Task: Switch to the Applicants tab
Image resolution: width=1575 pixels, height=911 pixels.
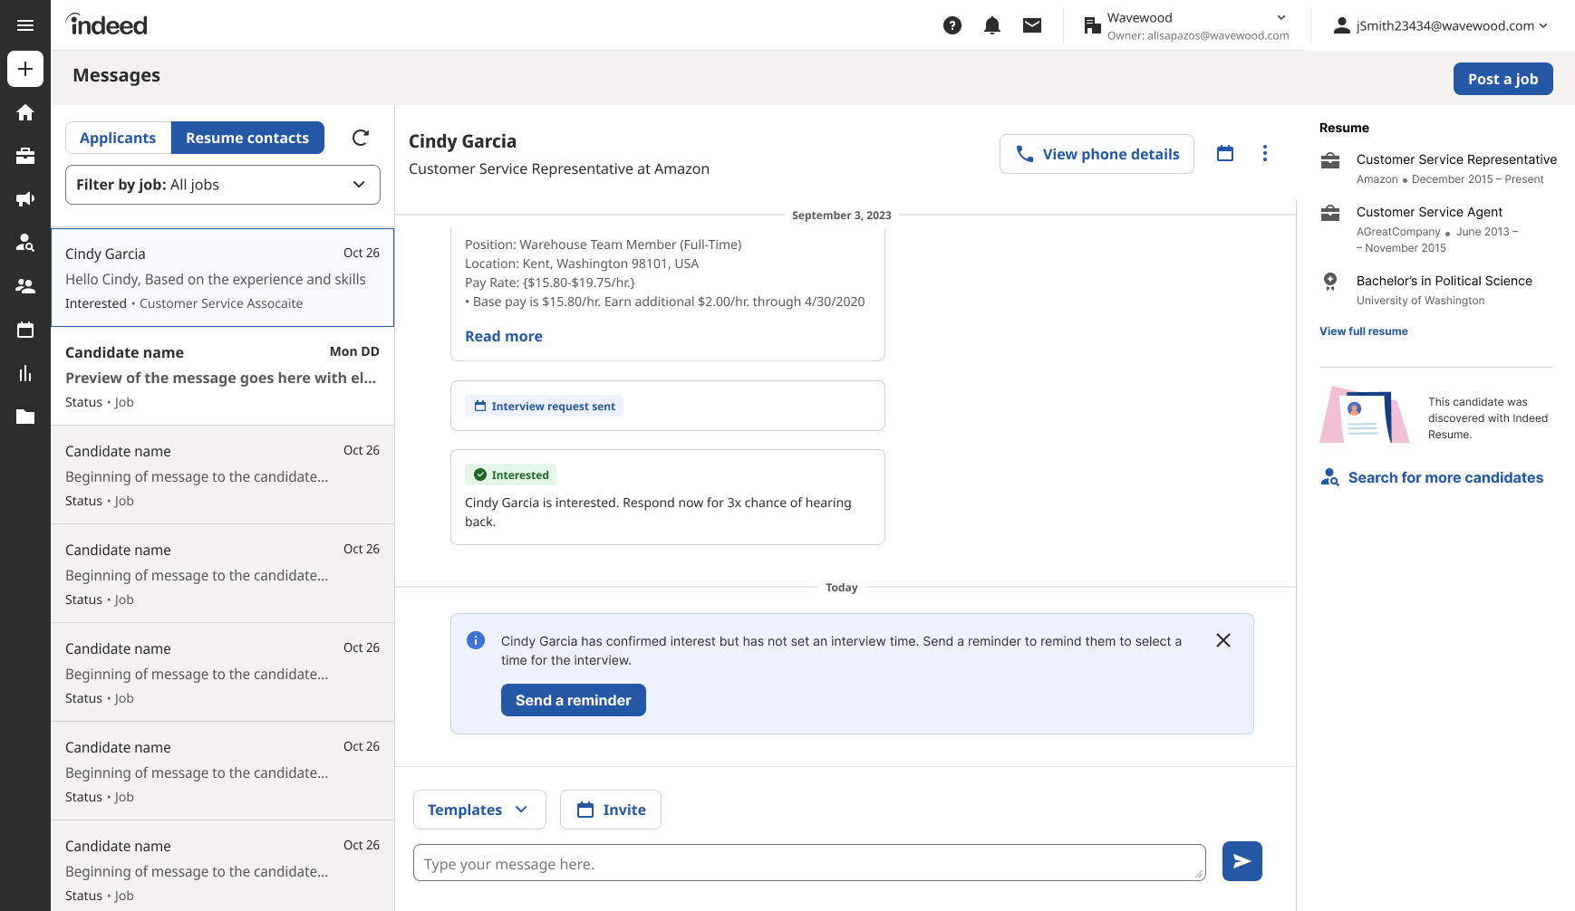Action: (118, 138)
